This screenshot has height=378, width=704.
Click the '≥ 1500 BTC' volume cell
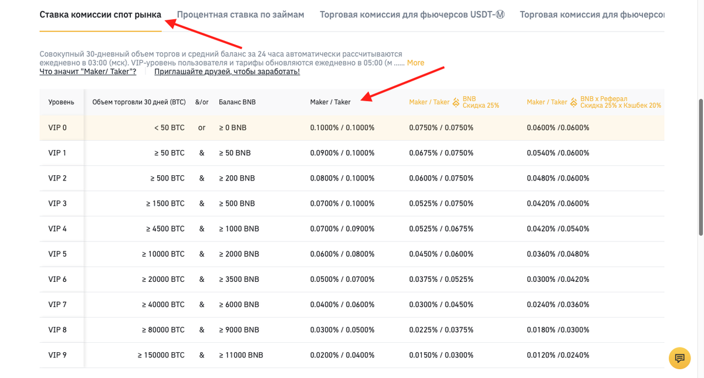pos(165,203)
